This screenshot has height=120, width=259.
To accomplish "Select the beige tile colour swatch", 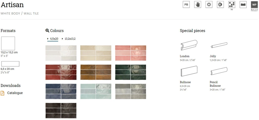I will coord(96,53).
